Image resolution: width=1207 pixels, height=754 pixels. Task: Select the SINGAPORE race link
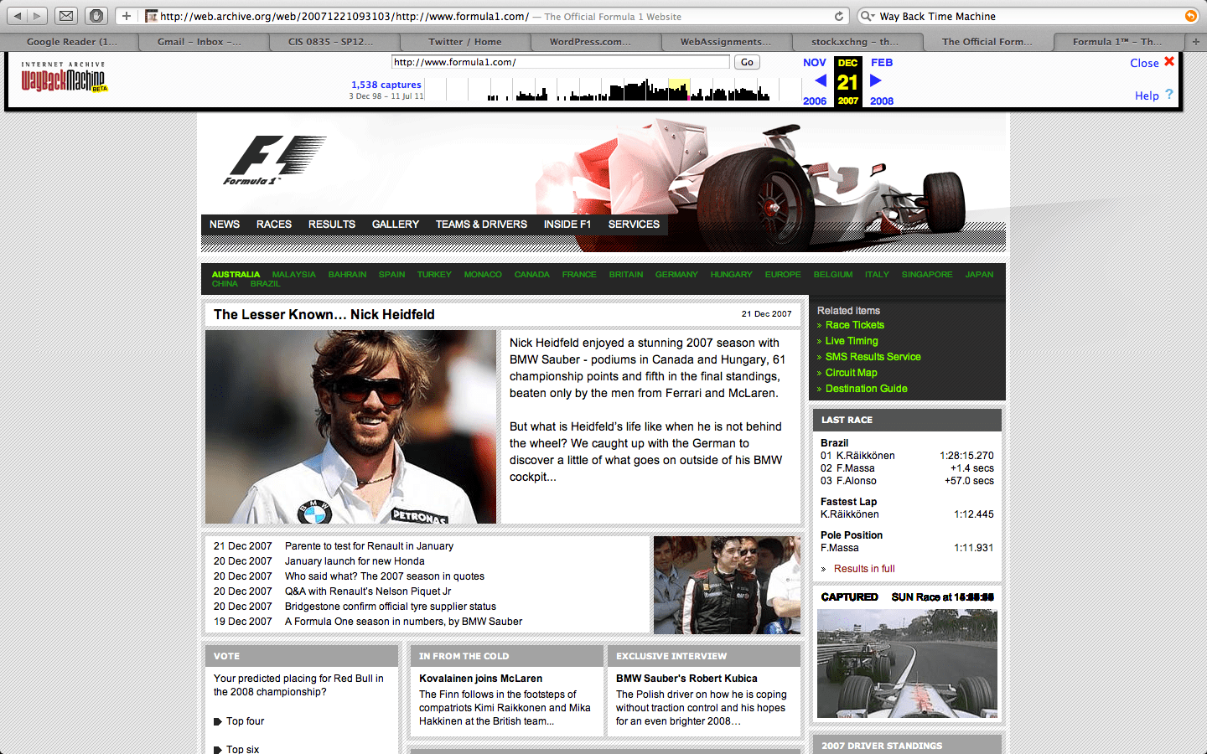pos(927,275)
